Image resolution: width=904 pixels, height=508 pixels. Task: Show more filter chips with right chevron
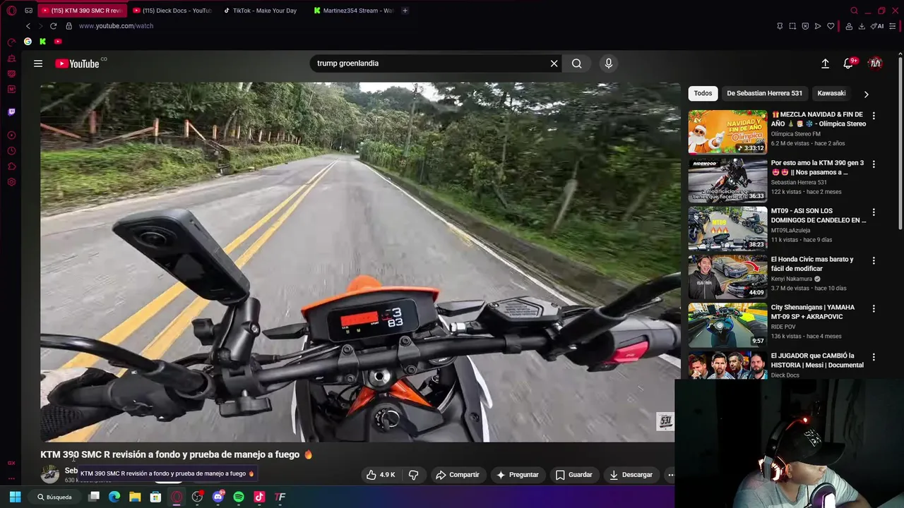pyautogui.click(x=866, y=94)
